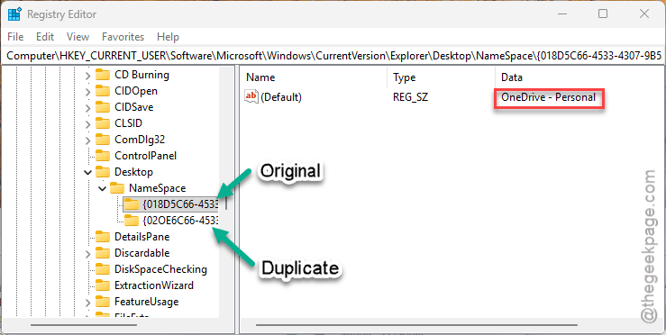Click the OneDrive - Personal data cell
The height and width of the screenshot is (335, 666).
coord(548,97)
